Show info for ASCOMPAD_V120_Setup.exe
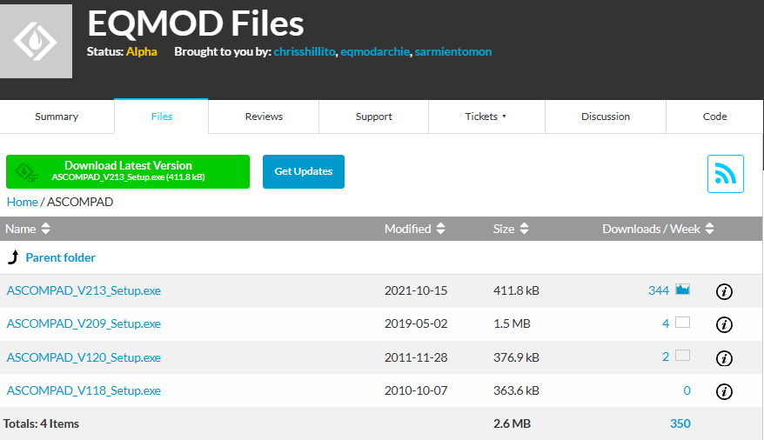The image size is (764, 440). [723, 357]
